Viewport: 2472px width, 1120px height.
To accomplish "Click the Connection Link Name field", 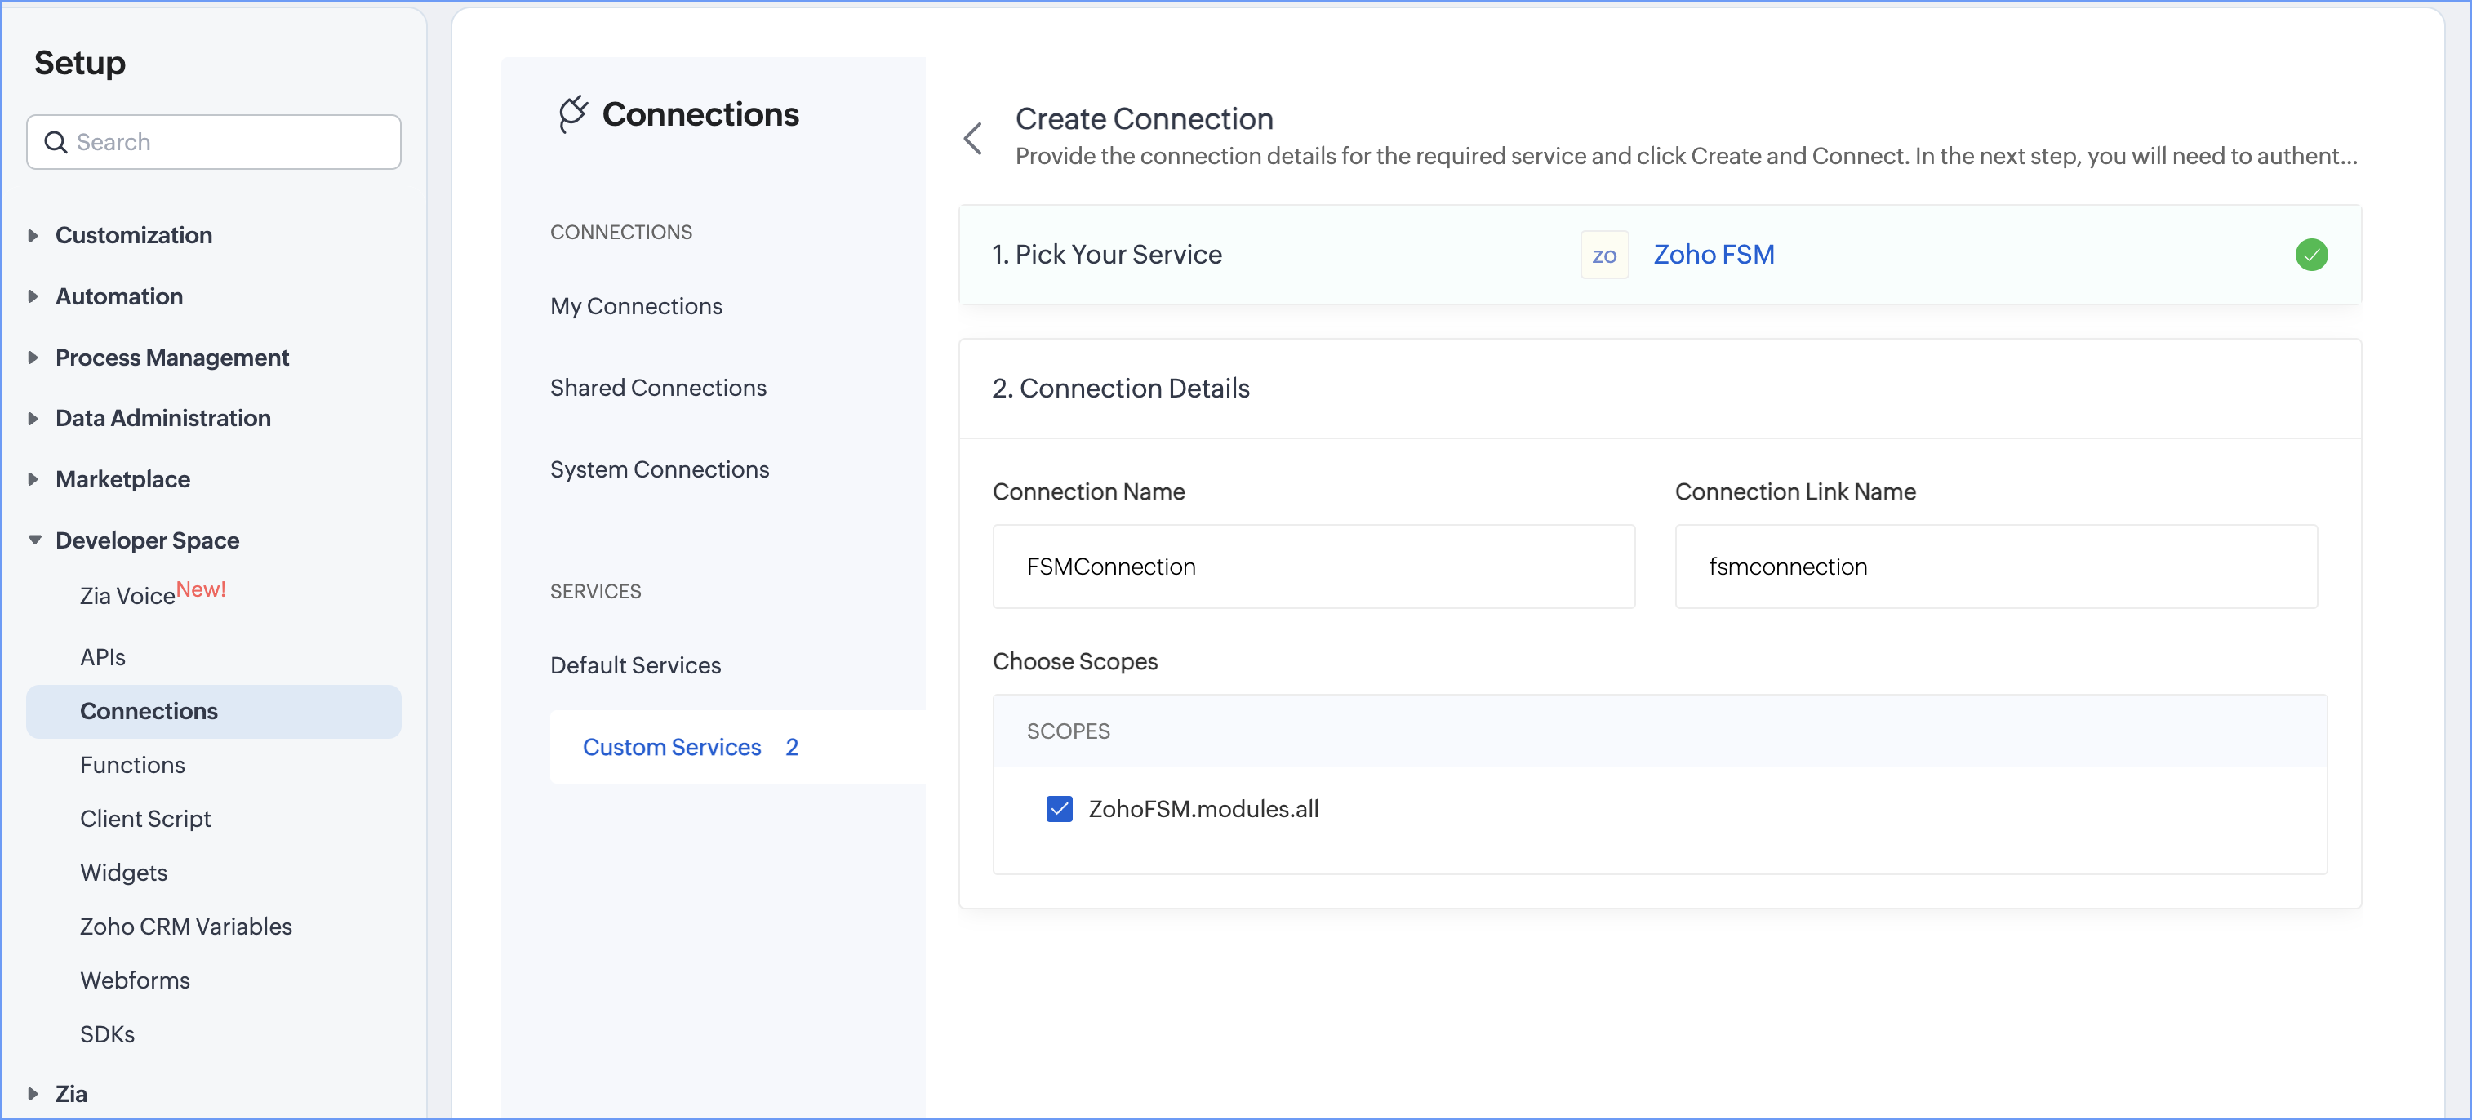I will pyautogui.click(x=1995, y=567).
